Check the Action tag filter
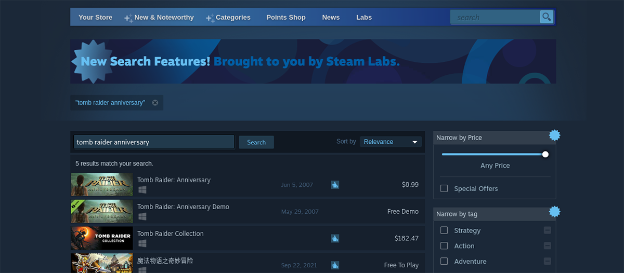624x273 pixels. pyautogui.click(x=444, y=246)
